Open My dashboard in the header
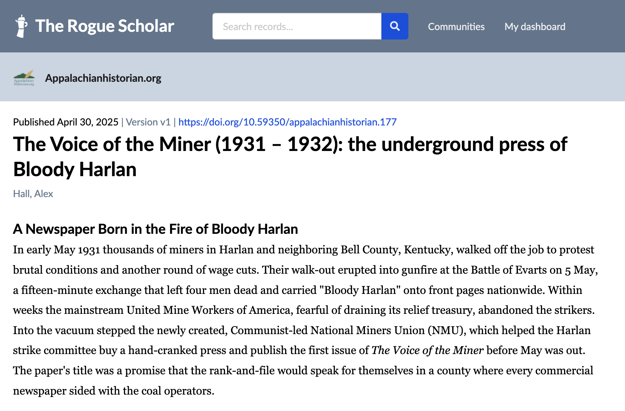 (535, 27)
